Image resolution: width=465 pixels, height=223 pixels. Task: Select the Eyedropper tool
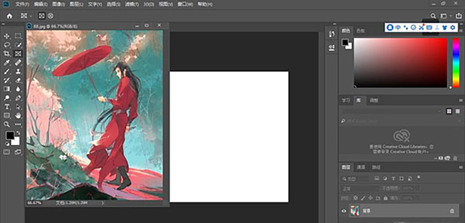point(7,63)
